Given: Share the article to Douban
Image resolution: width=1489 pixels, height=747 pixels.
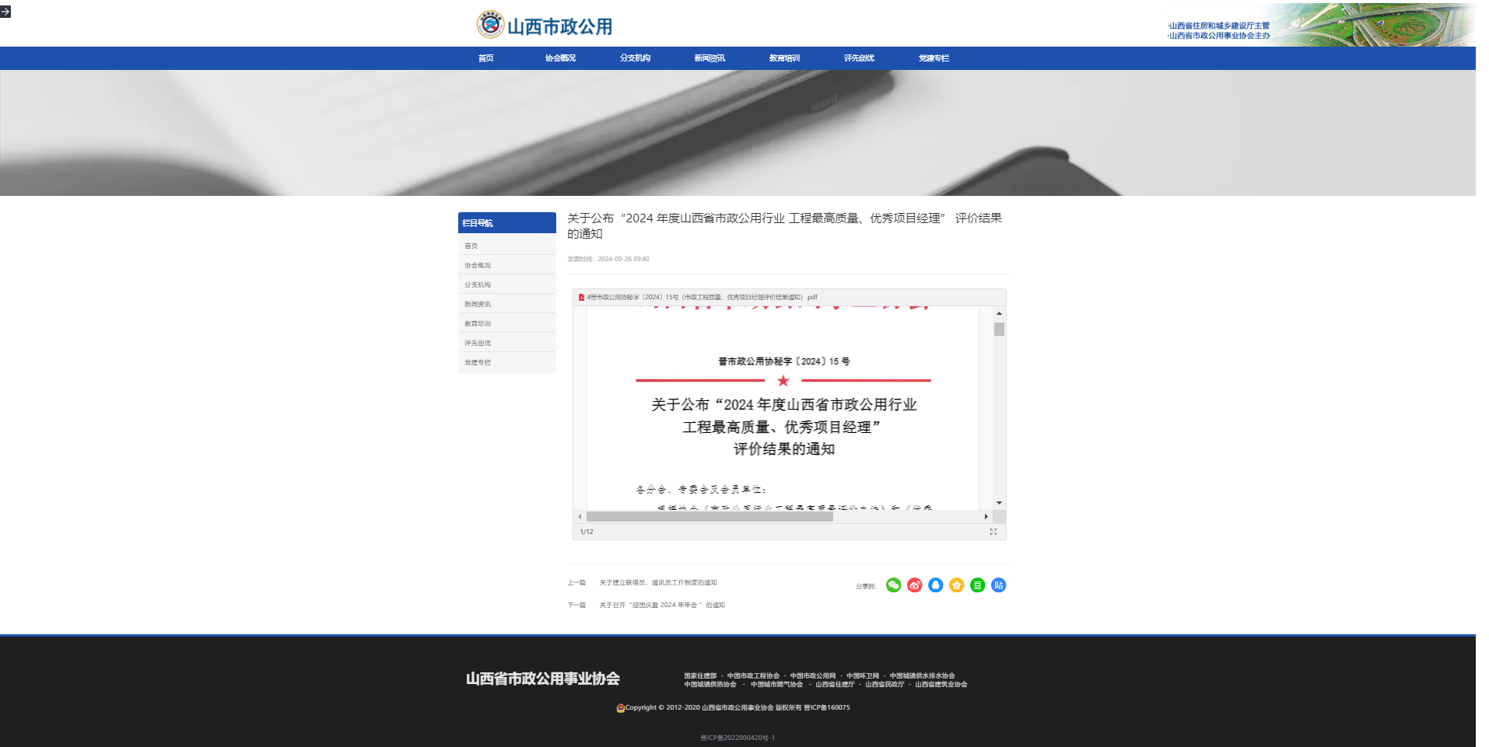Looking at the screenshot, I should (x=978, y=585).
